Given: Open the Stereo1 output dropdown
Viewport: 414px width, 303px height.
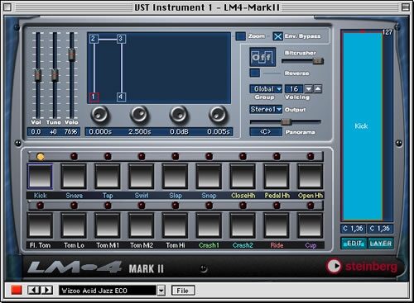Looking at the screenshot, I should (x=266, y=109).
